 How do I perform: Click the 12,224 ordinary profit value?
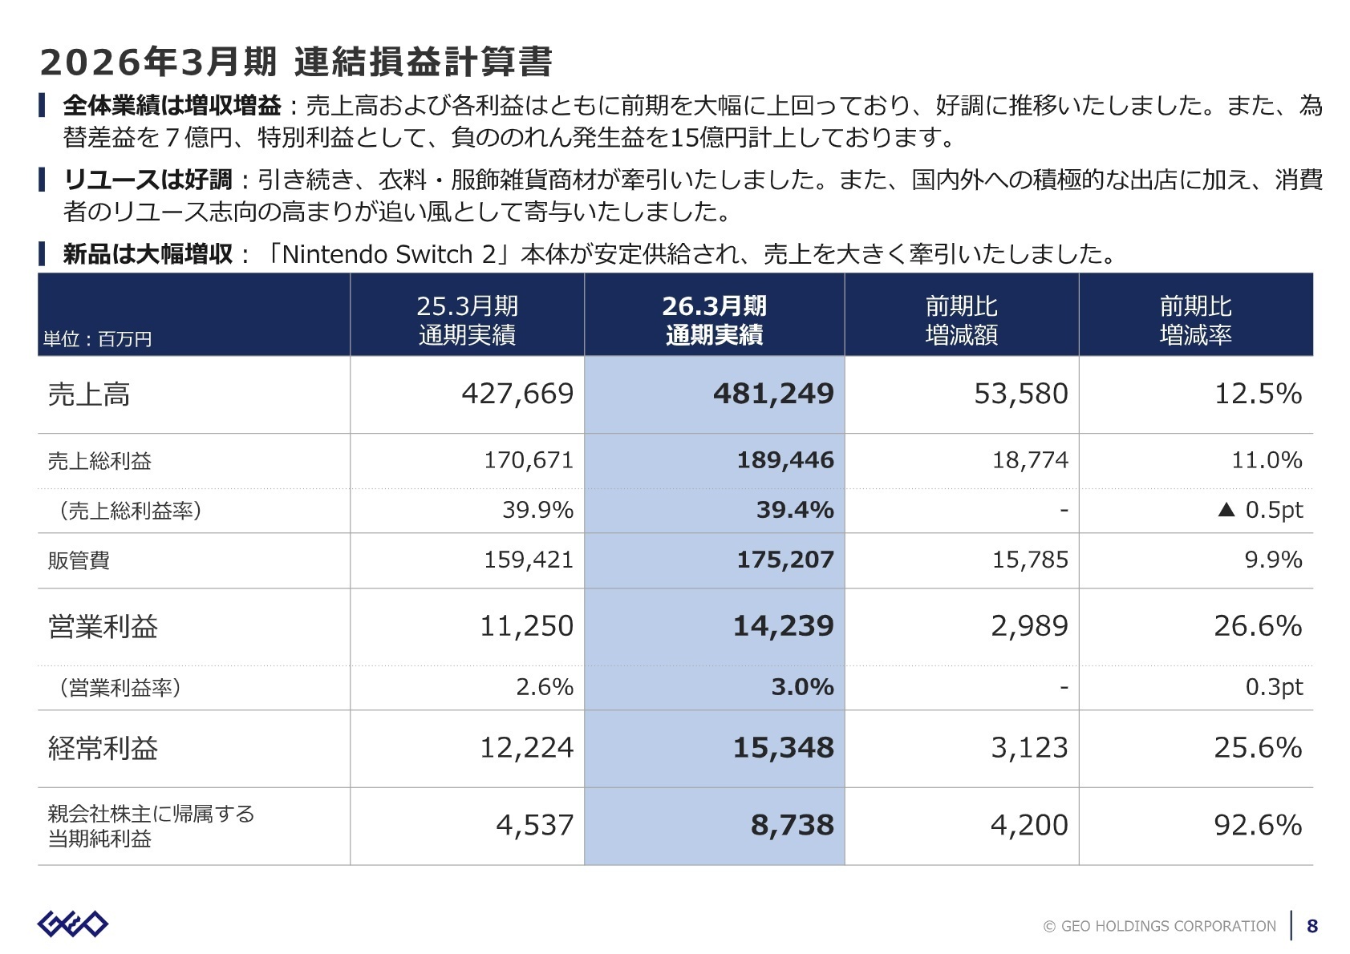coord(527,748)
